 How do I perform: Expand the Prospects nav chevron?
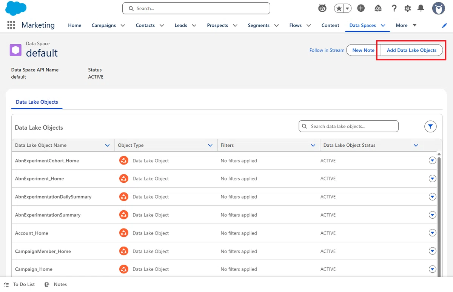coord(235,25)
